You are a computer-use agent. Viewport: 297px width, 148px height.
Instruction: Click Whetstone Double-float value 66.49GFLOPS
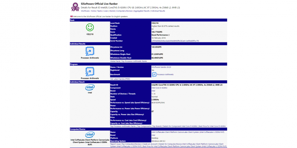click(157, 58)
